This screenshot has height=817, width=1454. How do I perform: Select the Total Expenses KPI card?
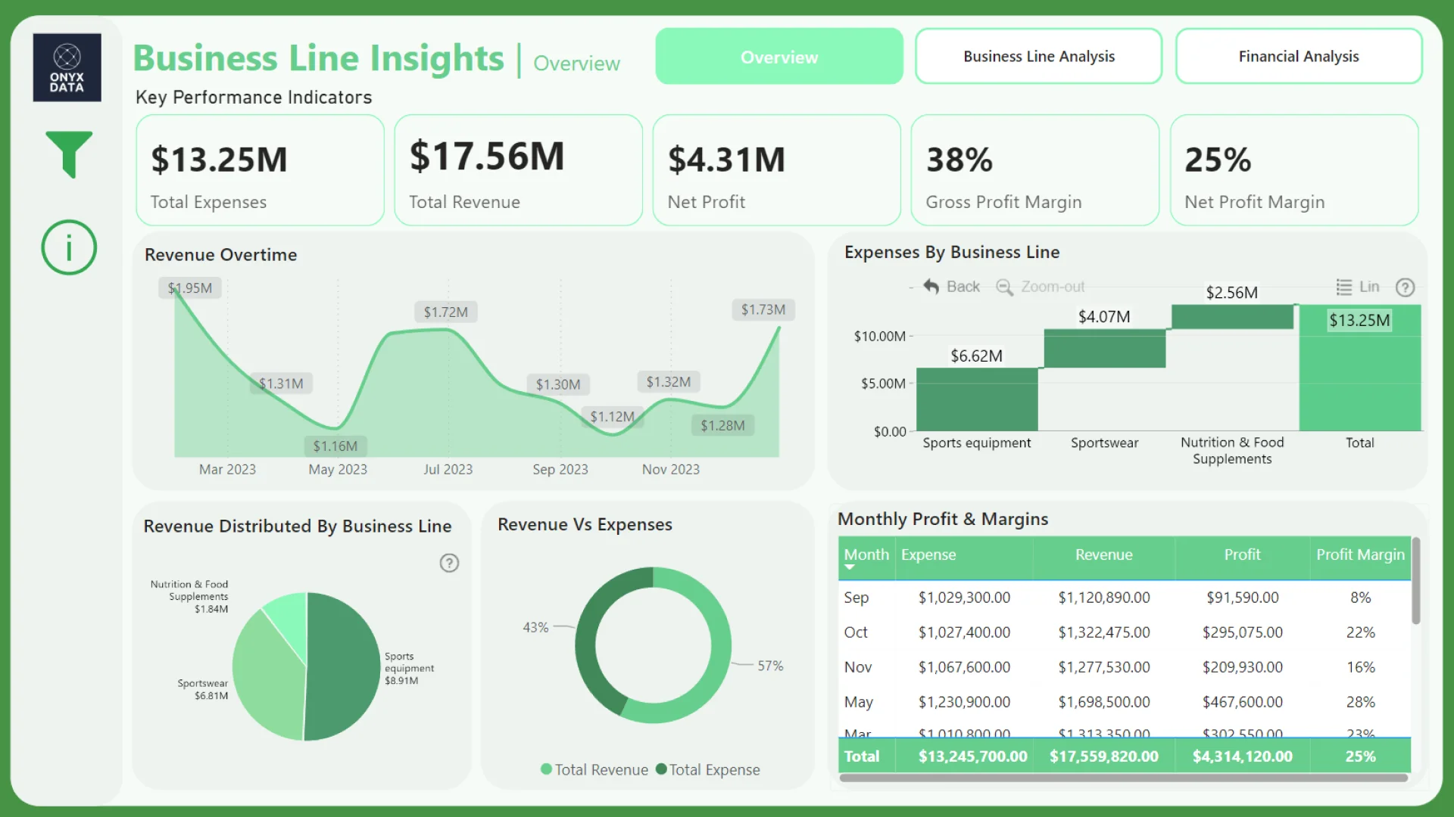(x=260, y=170)
